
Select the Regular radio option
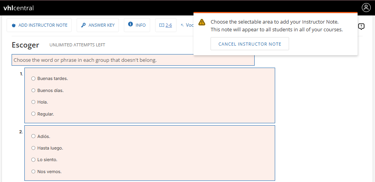(33, 114)
